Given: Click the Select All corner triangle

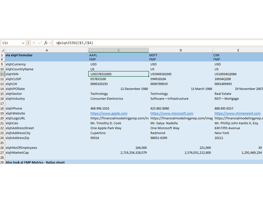Looking at the screenshot, I should coord(2,50).
